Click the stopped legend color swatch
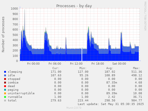 [x=5, y=79]
